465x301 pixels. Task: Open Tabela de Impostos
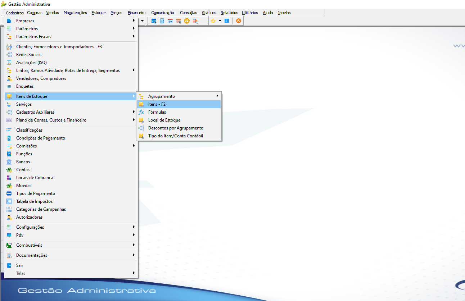click(x=71, y=201)
